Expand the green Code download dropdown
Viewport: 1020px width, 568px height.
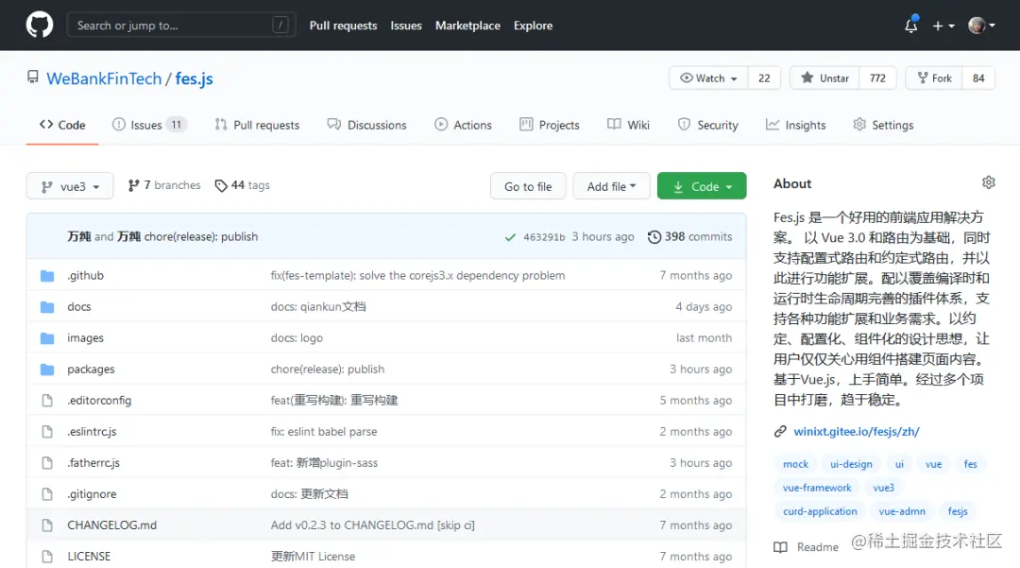[701, 186]
